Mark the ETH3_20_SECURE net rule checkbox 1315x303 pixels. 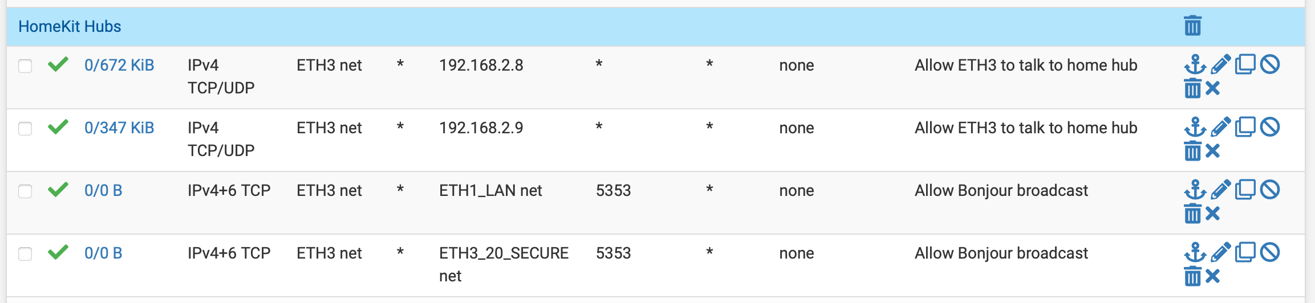(25, 254)
